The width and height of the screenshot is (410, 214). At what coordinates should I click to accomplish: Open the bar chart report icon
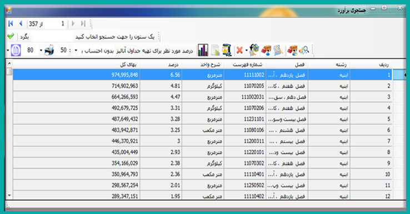(203, 50)
